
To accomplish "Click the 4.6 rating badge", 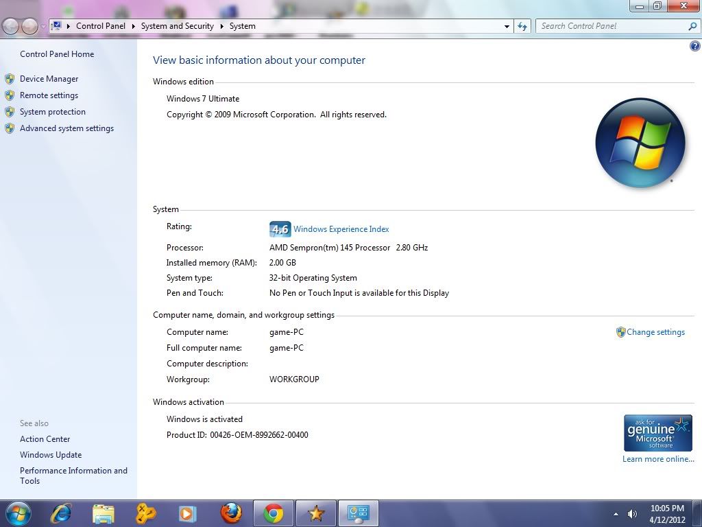I will [280, 229].
